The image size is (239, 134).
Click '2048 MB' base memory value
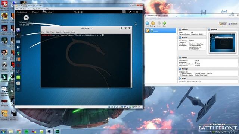pos(191,41)
